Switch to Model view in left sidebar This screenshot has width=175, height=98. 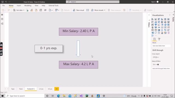tap(2, 24)
